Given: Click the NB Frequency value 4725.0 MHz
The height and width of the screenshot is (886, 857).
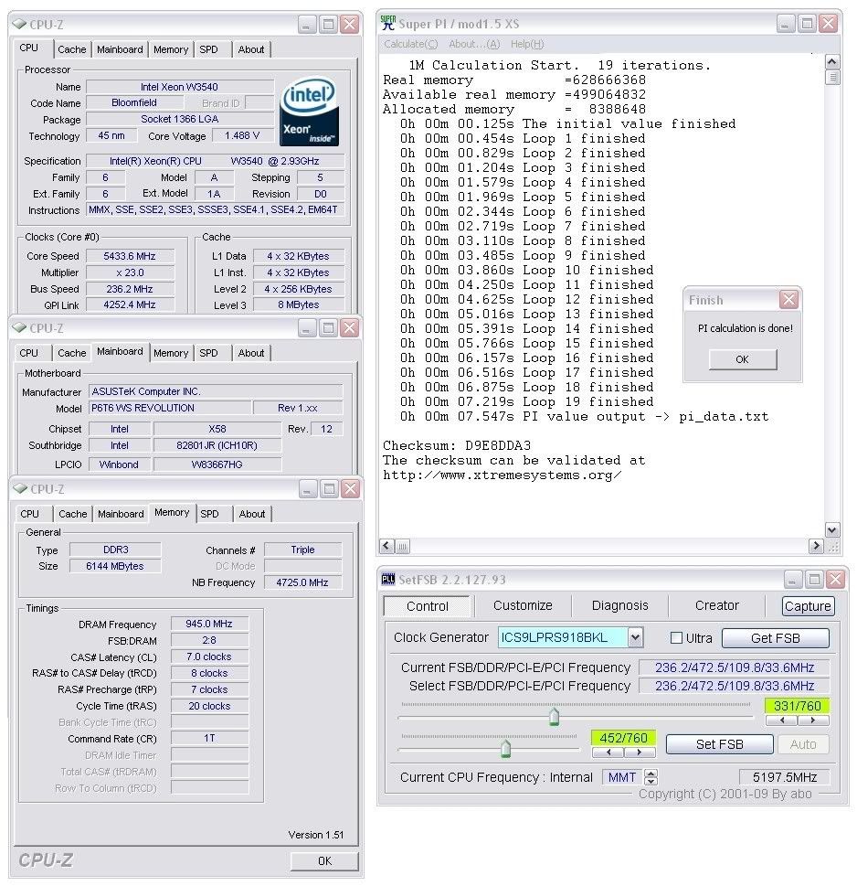Looking at the screenshot, I should click(302, 582).
